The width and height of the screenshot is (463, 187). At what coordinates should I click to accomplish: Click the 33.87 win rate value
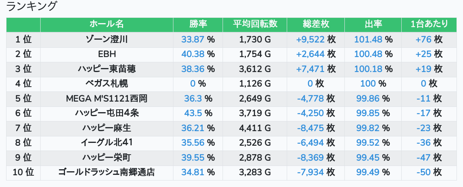[x=193, y=39]
